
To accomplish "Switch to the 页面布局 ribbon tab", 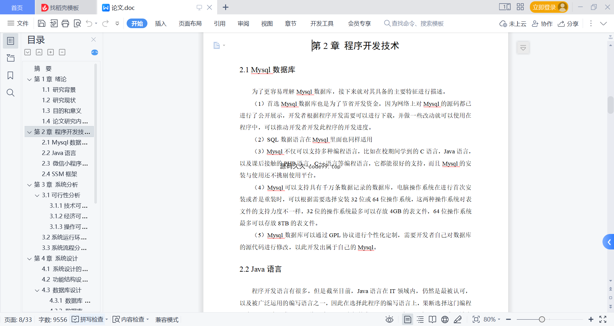I will (x=190, y=24).
